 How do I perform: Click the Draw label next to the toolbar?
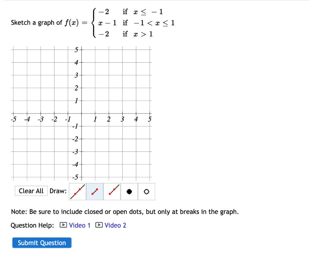click(x=58, y=191)
